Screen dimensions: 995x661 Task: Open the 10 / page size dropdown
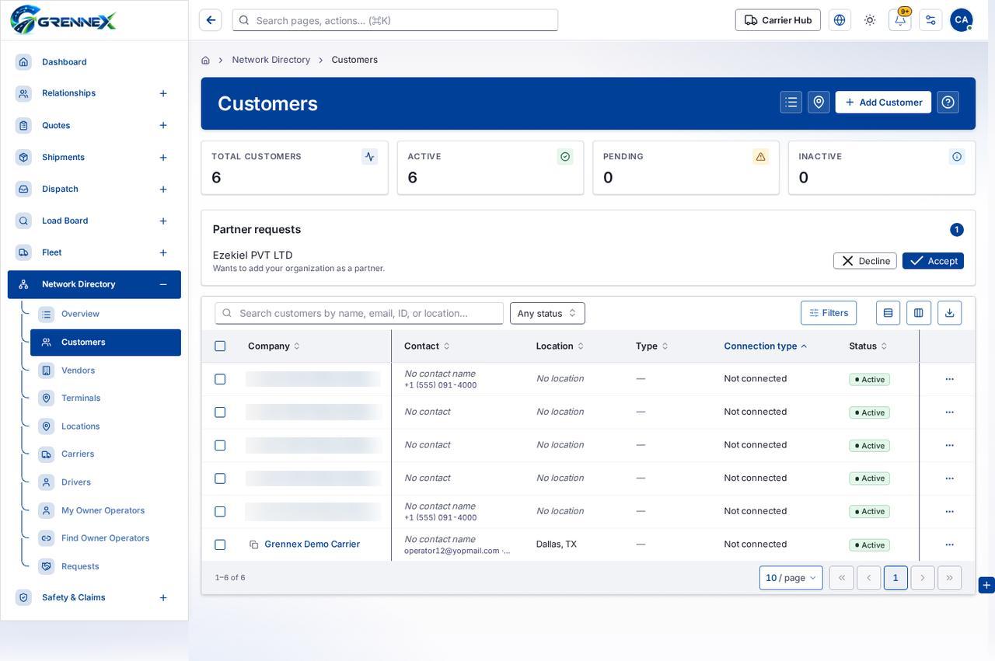click(x=791, y=578)
